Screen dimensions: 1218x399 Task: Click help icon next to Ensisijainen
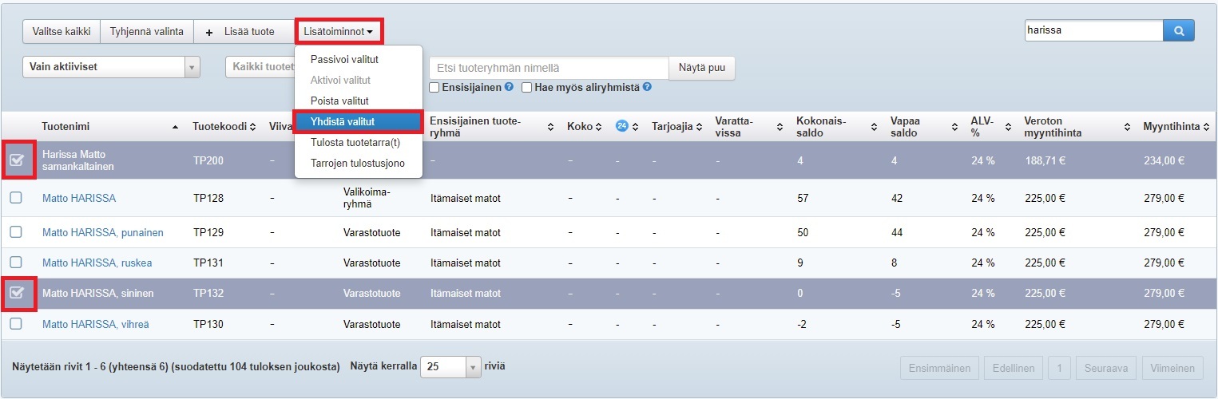click(x=509, y=87)
